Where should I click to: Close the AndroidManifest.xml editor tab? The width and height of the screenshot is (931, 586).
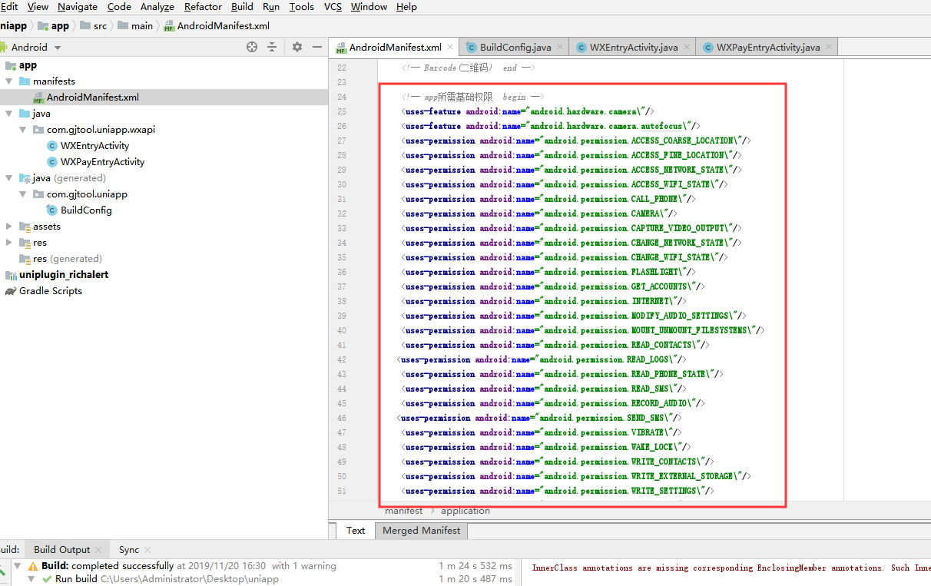click(450, 47)
